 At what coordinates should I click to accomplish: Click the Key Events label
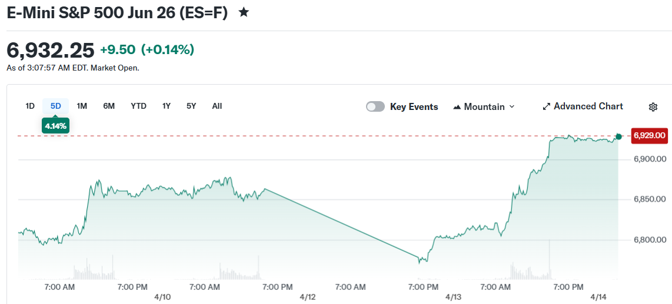(x=414, y=106)
